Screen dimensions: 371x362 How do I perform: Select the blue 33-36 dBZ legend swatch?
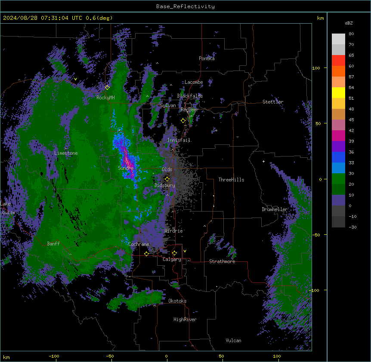pyautogui.click(x=338, y=157)
